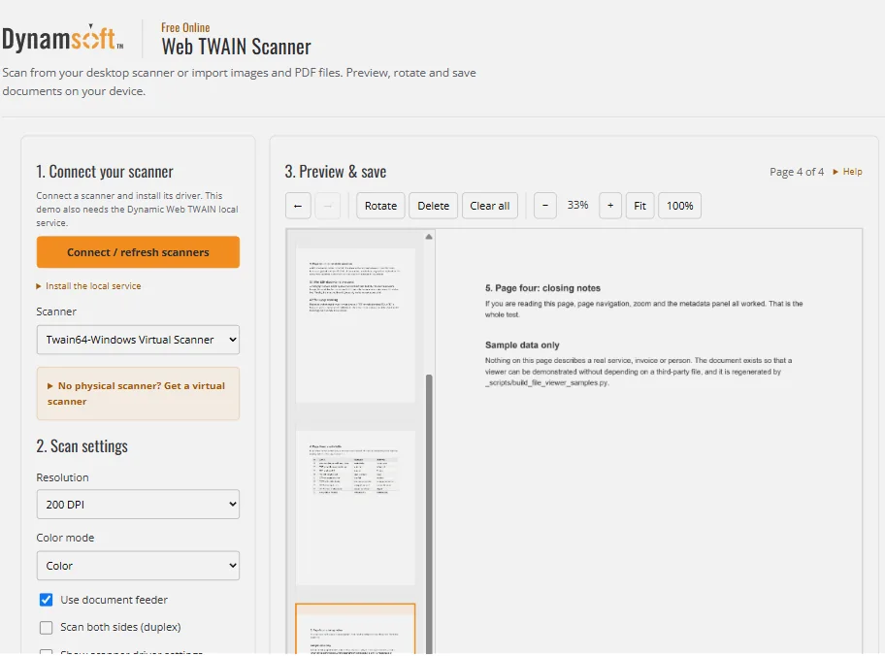Go to previous page arrow button
This screenshot has height=656, width=885.
point(298,206)
